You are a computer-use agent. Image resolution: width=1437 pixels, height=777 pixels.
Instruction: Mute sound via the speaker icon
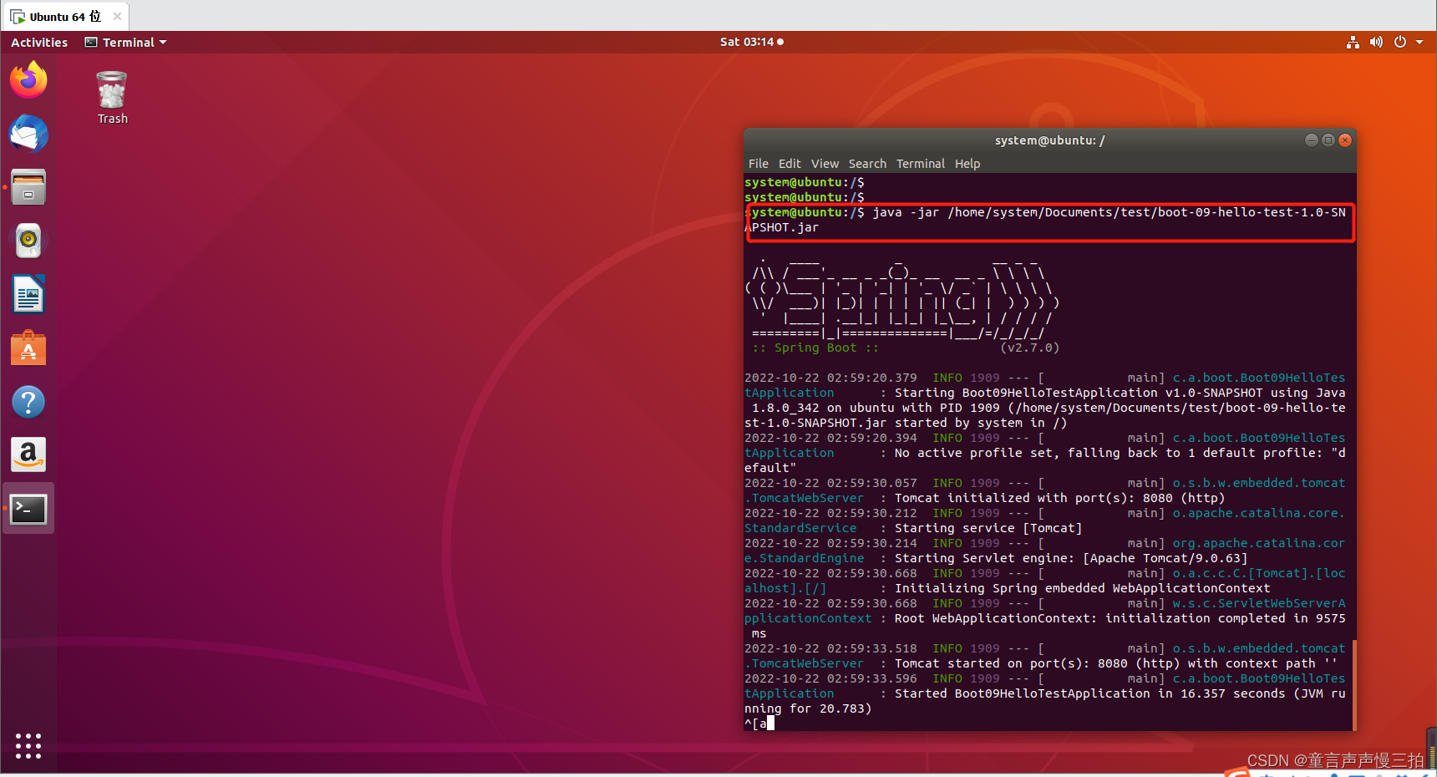coord(1376,42)
